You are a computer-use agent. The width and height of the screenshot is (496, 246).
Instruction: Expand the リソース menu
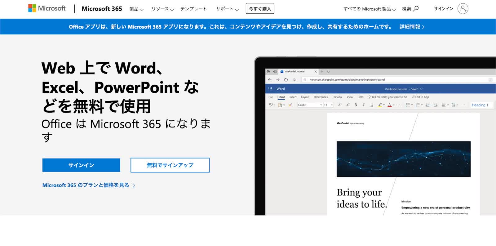pos(162,9)
